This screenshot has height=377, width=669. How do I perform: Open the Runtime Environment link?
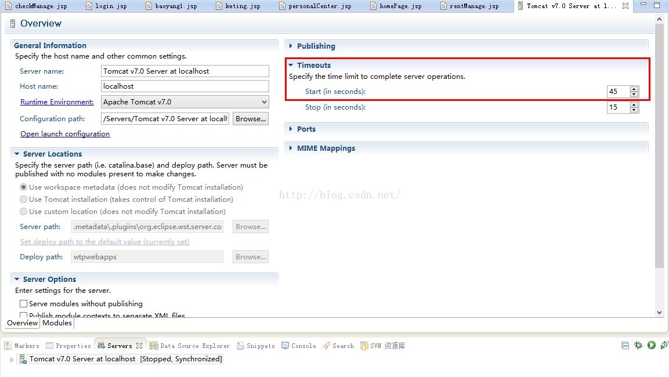click(x=57, y=102)
